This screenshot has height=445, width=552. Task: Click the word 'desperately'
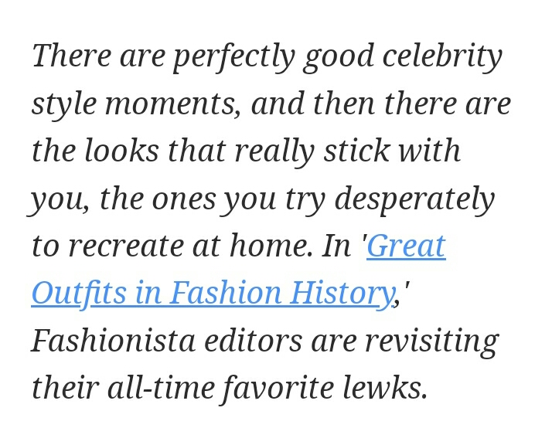coord(414,199)
